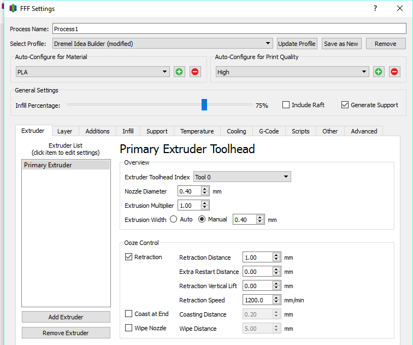
Task: Open the Temperature tab
Action: pyautogui.click(x=197, y=131)
